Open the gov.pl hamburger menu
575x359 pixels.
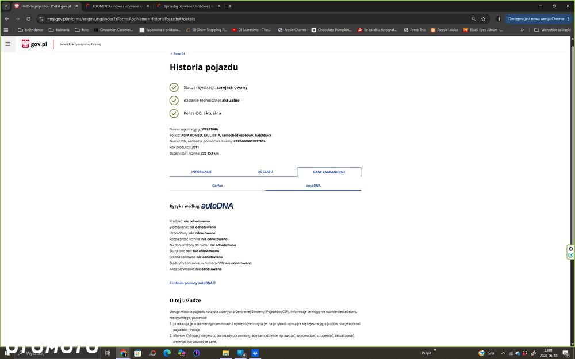pyautogui.click(x=7, y=44)
